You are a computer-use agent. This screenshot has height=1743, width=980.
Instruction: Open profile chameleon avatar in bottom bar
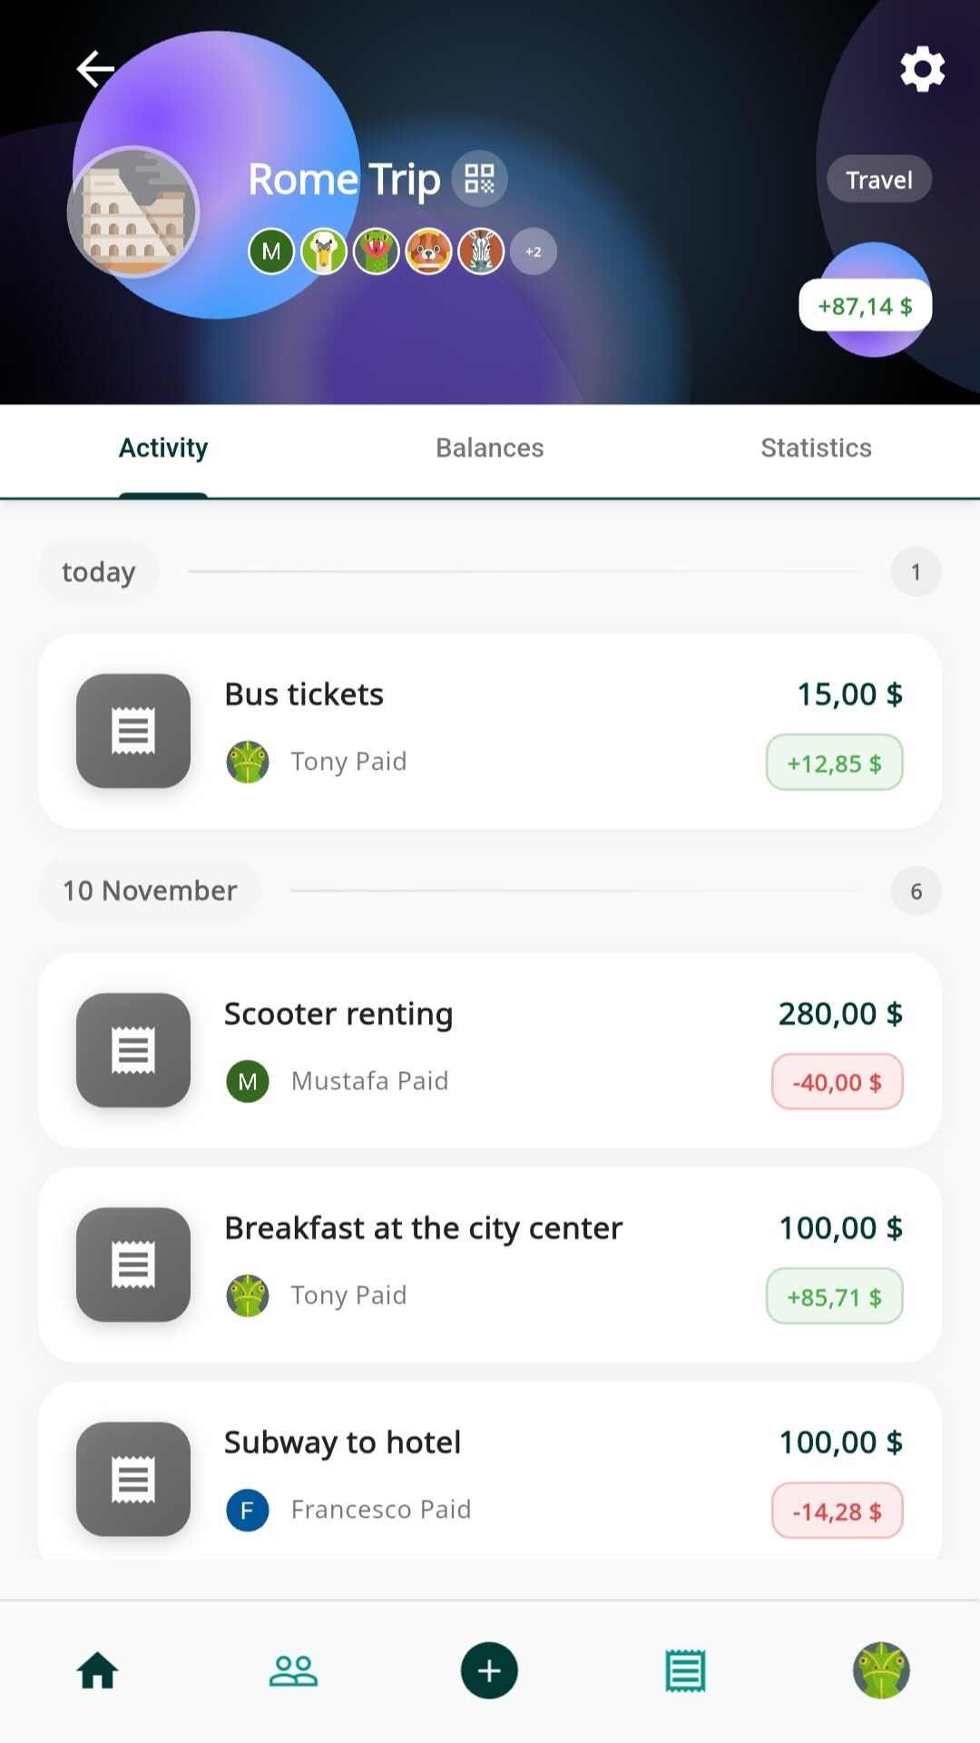[x=881, y=1670]
